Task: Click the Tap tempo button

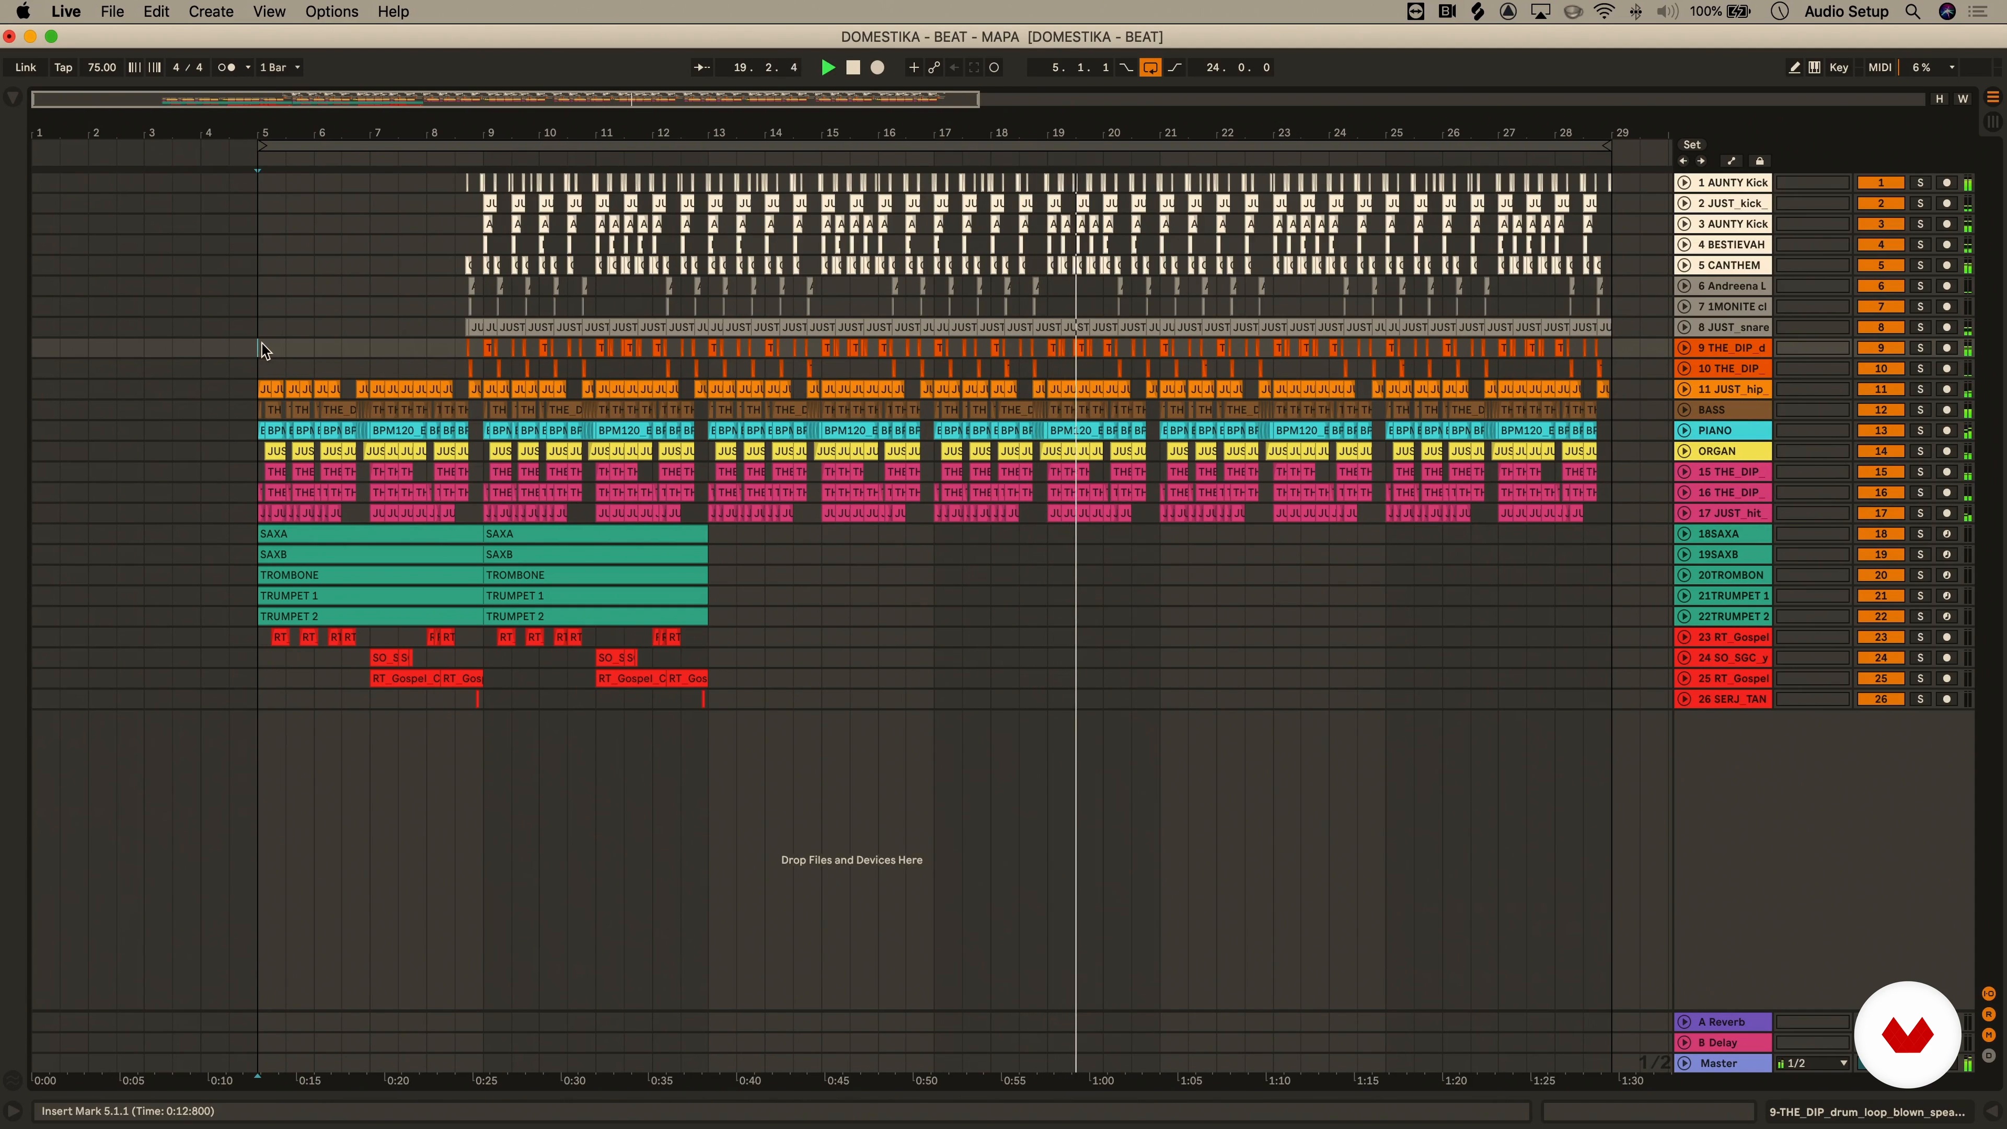Action: (63, 68)
